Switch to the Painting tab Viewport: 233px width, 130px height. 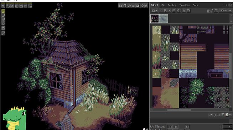pos(172,5)
